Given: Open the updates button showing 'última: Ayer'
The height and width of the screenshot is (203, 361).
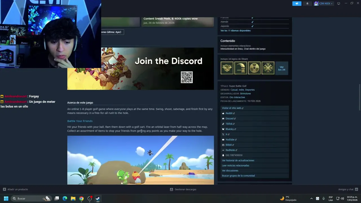Looking at the screenshot, I should click(x=112, y=32).
